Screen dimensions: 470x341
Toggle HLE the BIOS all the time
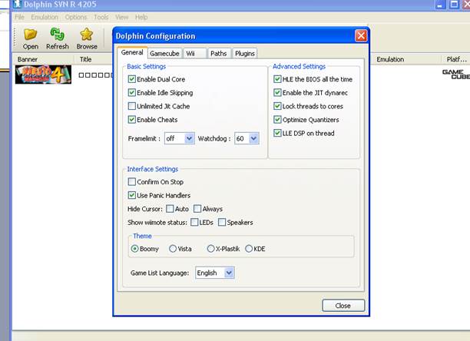(277, 79)
